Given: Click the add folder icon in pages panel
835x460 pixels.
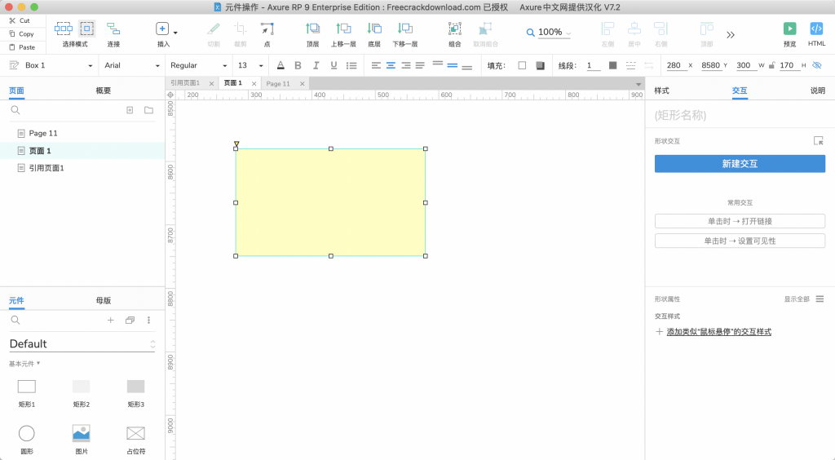Looking at the screenshot, I should (148, 110).
